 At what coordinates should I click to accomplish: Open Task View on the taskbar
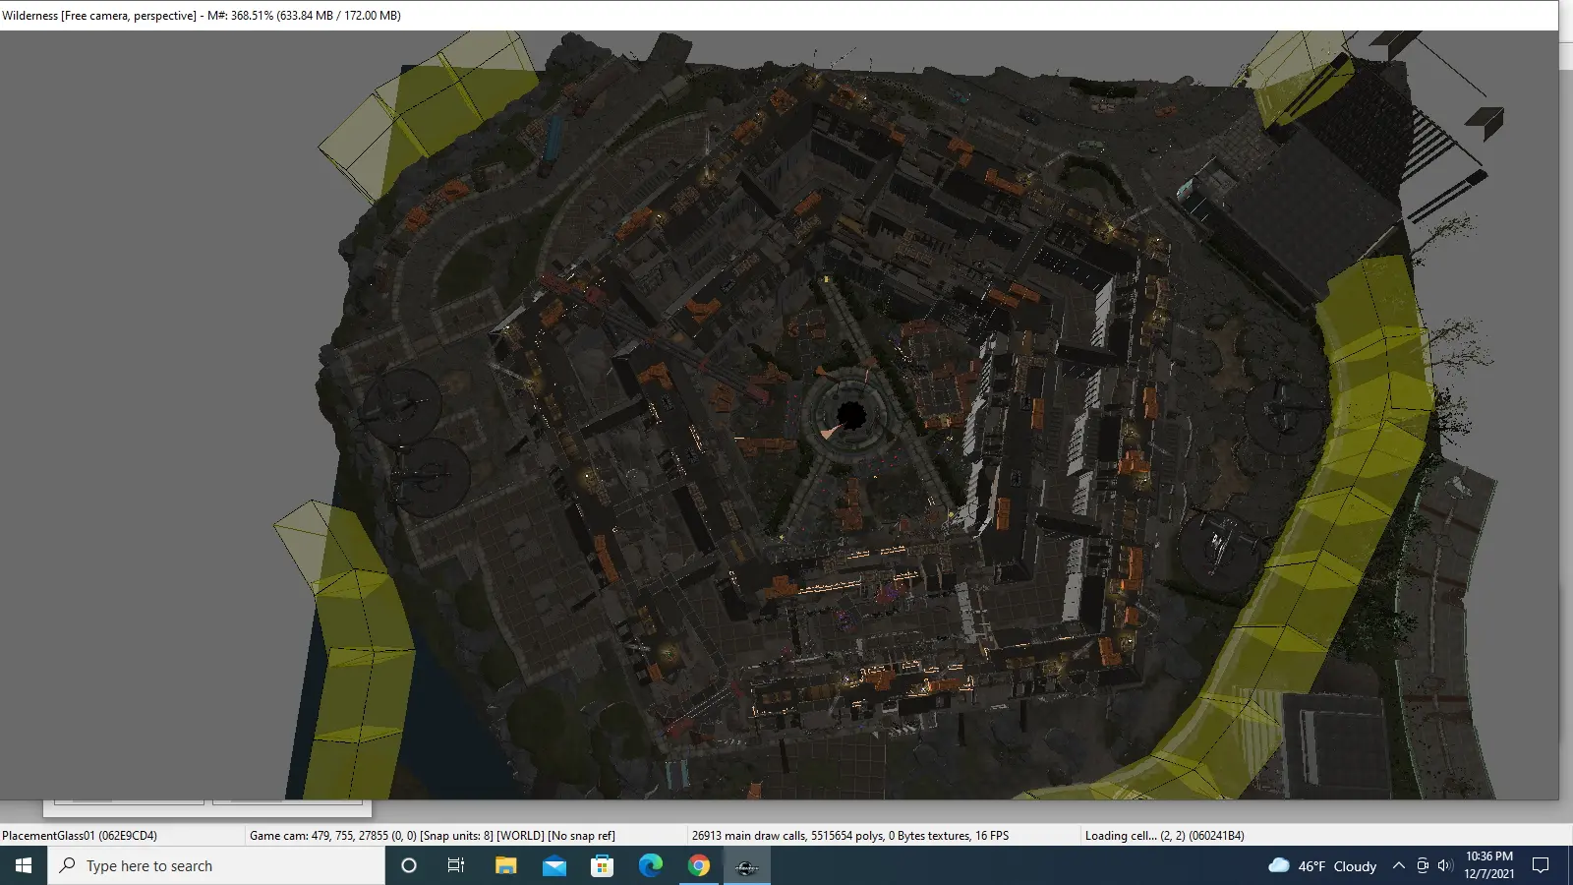456,865
